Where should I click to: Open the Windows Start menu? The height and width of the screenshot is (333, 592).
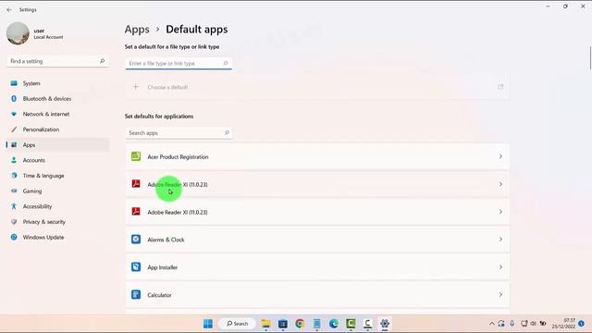207,324
